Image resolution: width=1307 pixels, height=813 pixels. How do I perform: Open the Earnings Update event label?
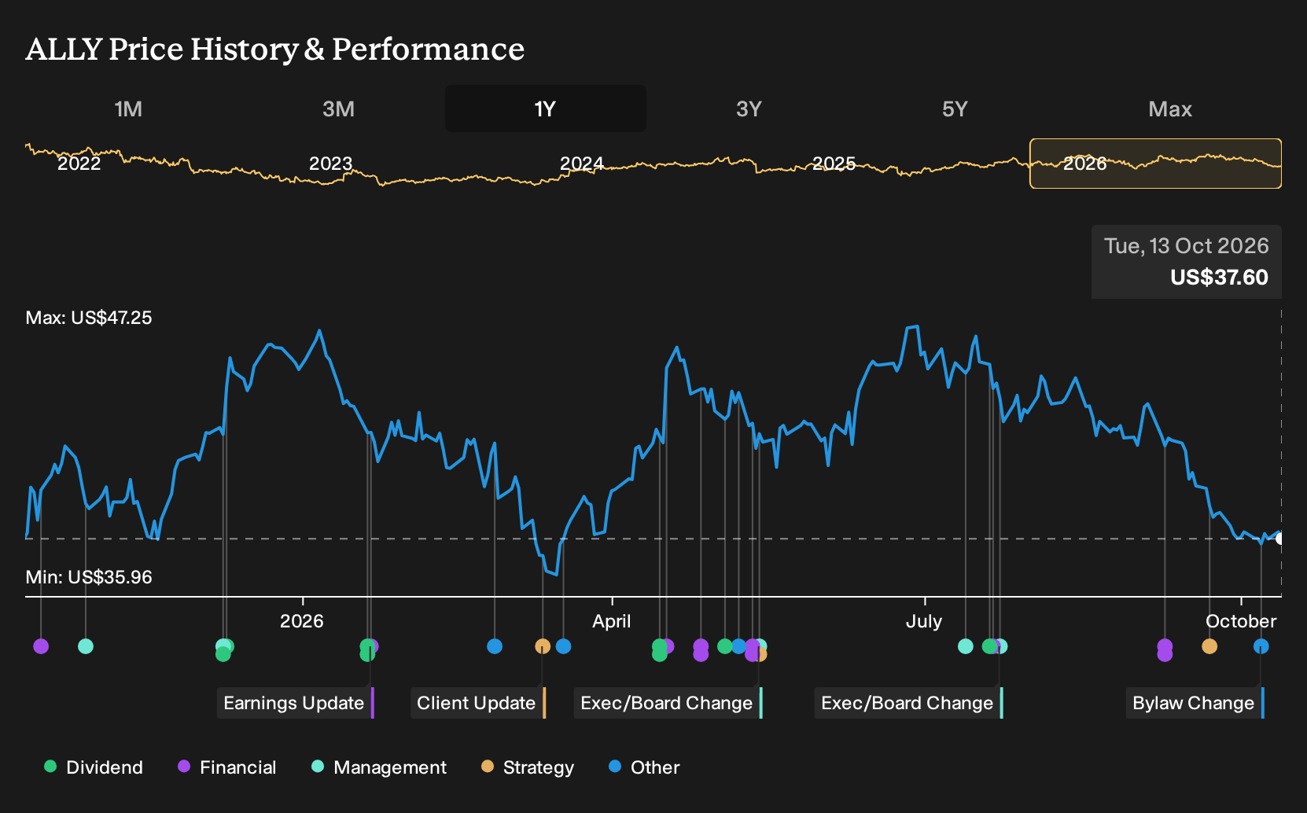pyautogui.click(x=296, y=703)
